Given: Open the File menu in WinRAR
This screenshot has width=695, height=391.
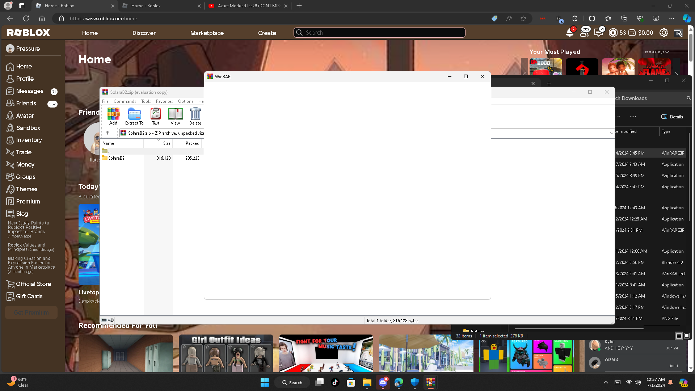Looking at the screenshot, I should tap(105, 101).
